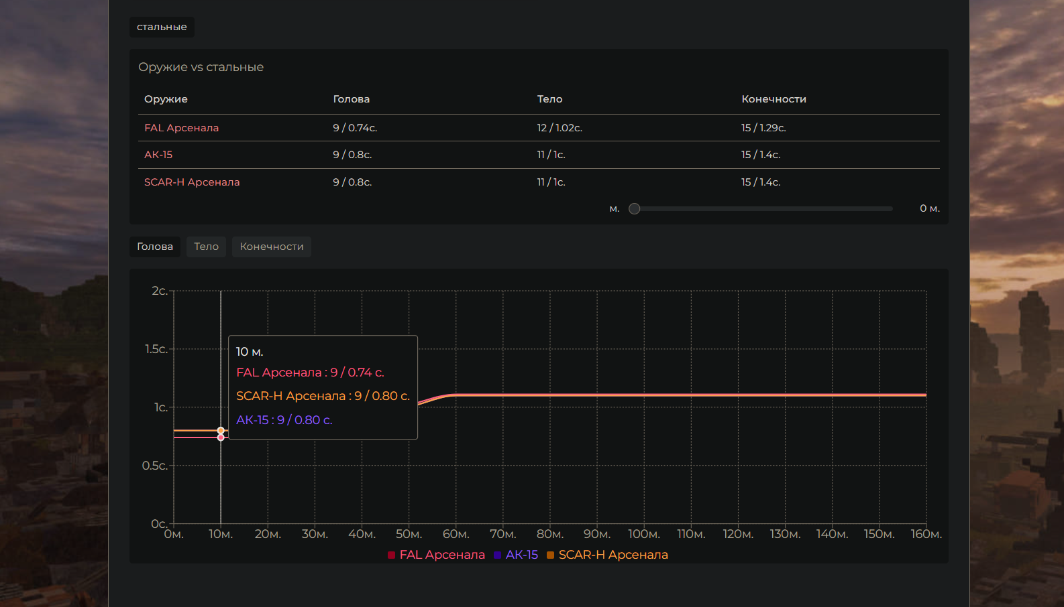Screen dimensions: 1064x607
Task: Select the Конечности tab
Action: click(x=271, y=247)
